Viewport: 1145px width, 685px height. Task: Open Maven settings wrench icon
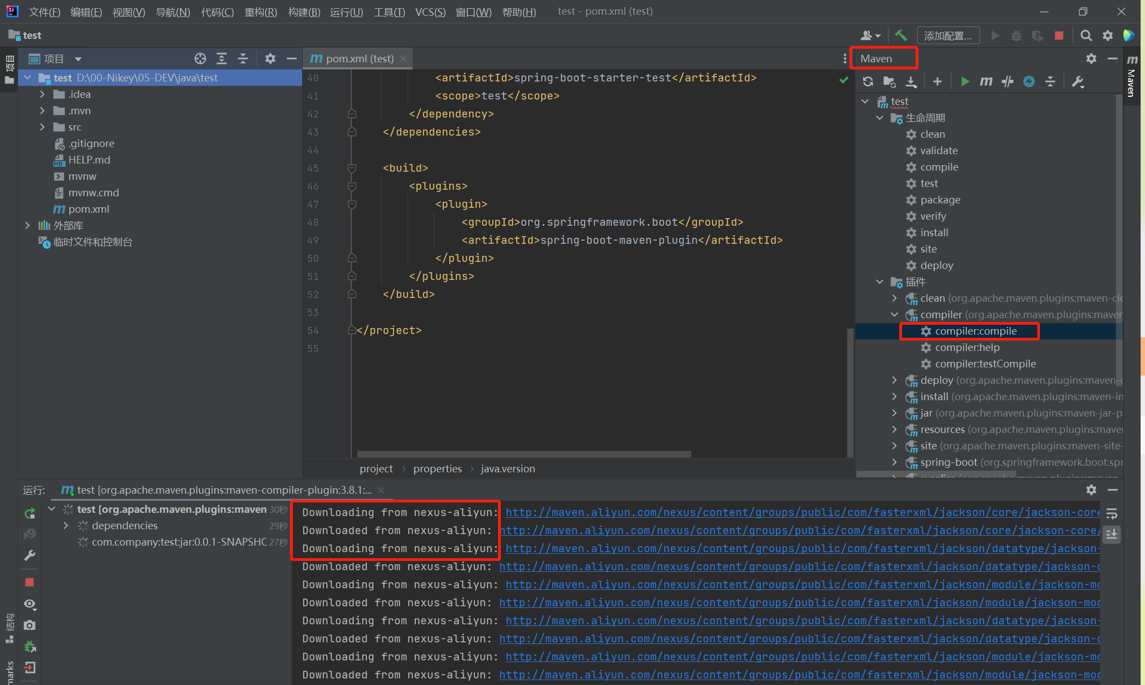(1078, 81)
